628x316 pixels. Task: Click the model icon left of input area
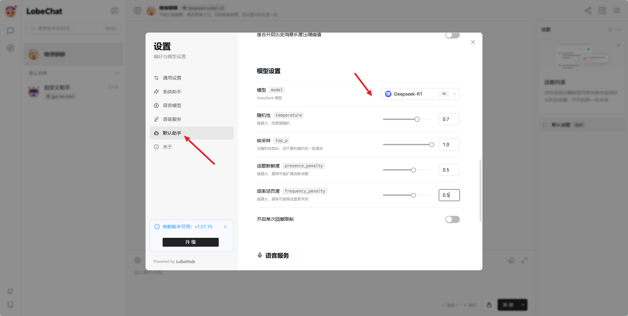tap(138, 260)
